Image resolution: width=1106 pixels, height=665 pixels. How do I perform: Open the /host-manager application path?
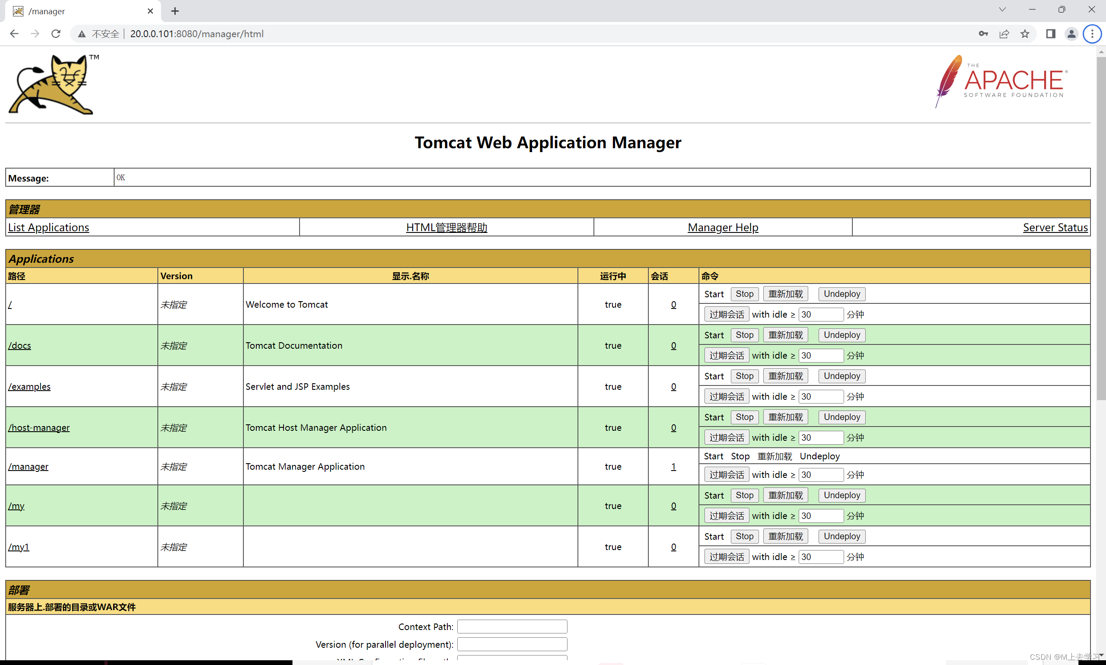[x=38, y=427]
